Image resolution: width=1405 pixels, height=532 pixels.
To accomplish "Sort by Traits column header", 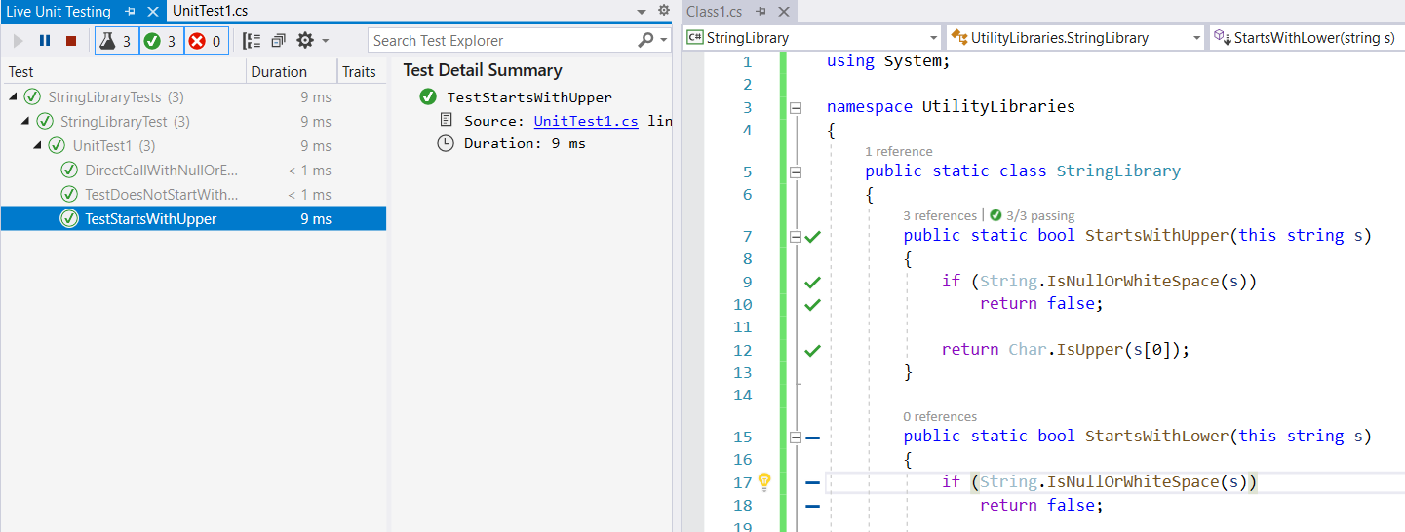I will coord(362,72).
